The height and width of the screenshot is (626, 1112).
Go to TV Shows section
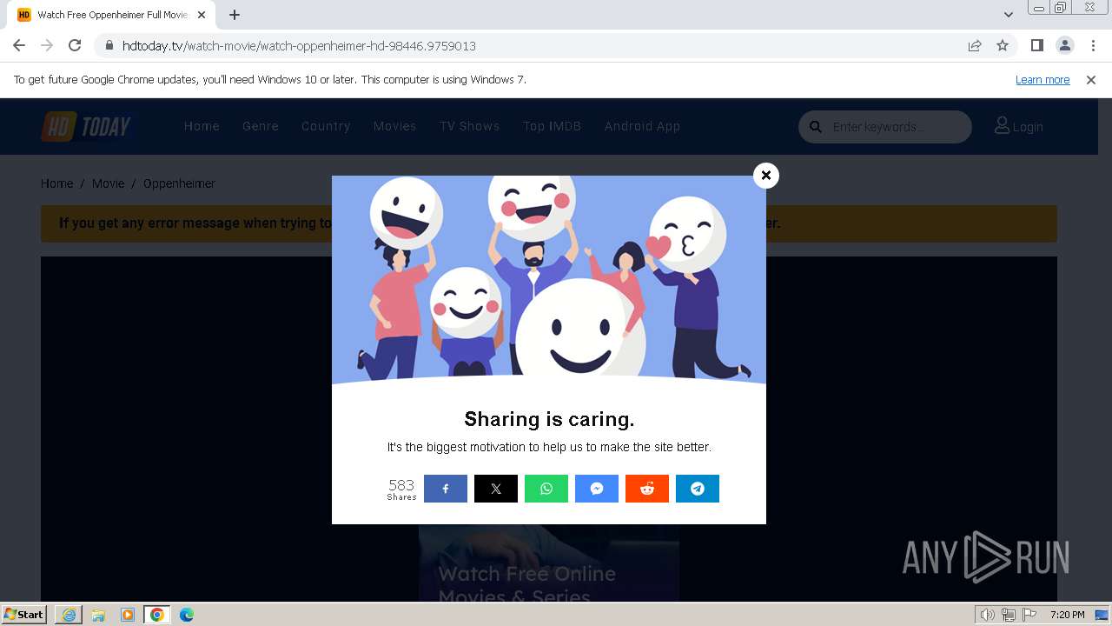coord(470,126)
